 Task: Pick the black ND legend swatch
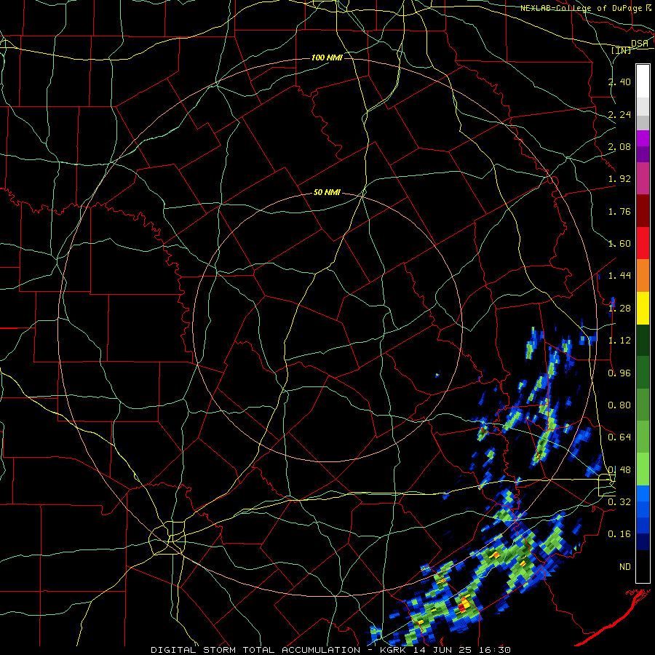coord(643,566)
